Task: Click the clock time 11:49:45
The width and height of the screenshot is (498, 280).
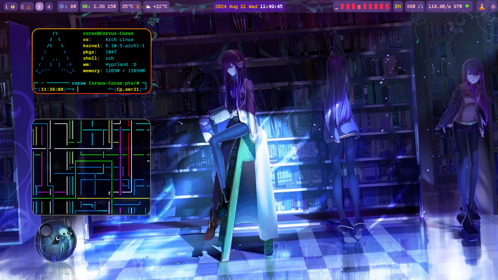Action: (271, 7)
